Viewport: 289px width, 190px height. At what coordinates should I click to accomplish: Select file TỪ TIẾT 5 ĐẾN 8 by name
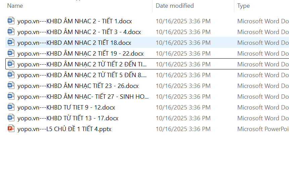coord(82,75)
